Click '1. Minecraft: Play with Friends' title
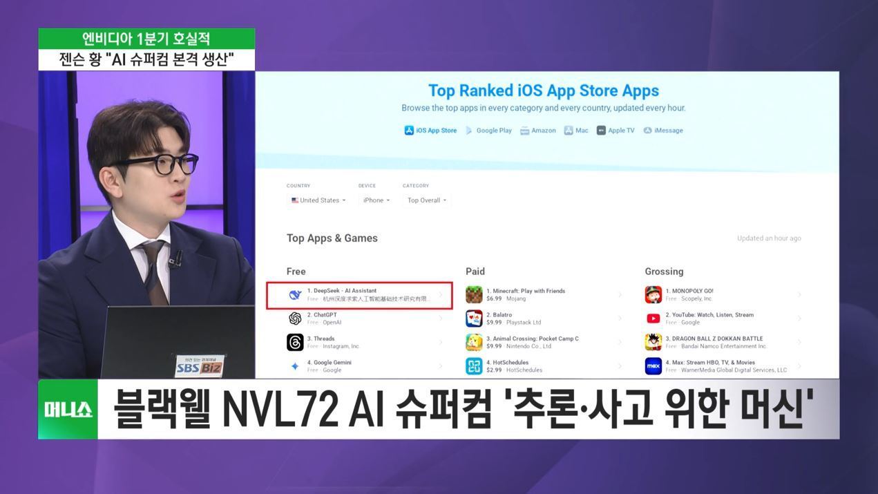The width and height of the screenshot is (878, 494). pyautogui.click(x=526, y=291)
